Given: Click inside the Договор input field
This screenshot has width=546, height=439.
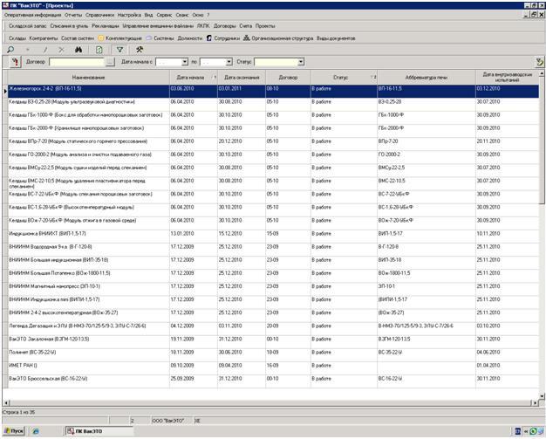Looking at the screenshot, I should pyautogui.click(x=77, y=62).
